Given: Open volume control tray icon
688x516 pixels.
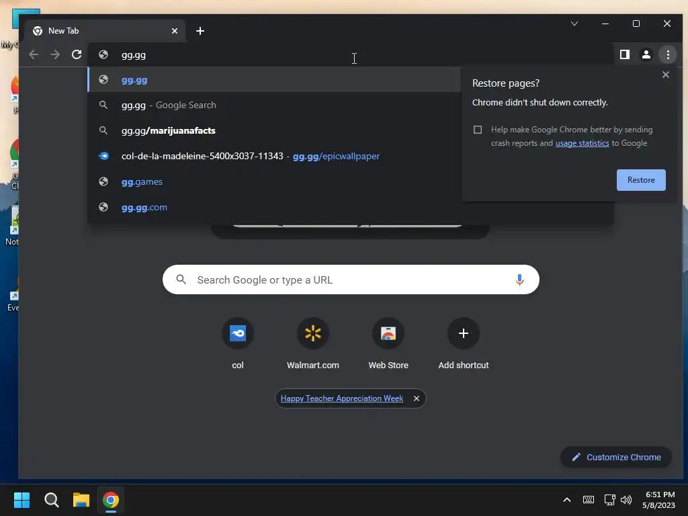Looking at the screenshot, I should click(x=626, y=500).
